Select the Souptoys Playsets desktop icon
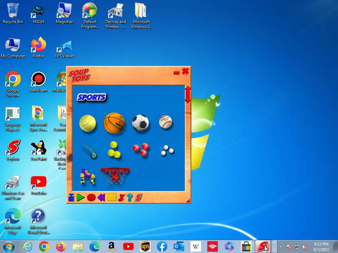This screenshot has height=253, width=338. 13,119
